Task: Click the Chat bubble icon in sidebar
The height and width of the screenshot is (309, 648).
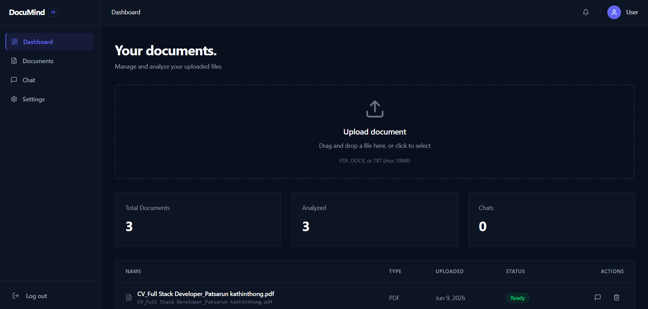Action: coord(14,80)
